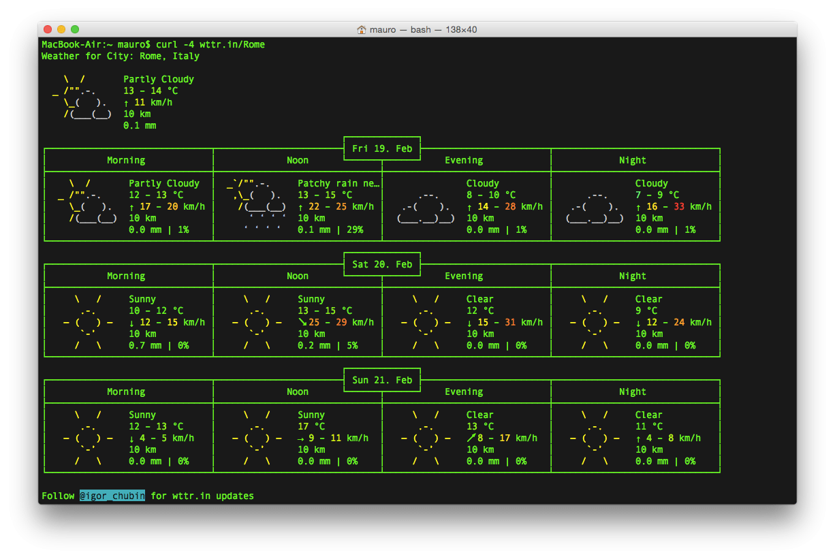
Task: Click Sunday Night clear sky icon
Action: pos(595,438)
